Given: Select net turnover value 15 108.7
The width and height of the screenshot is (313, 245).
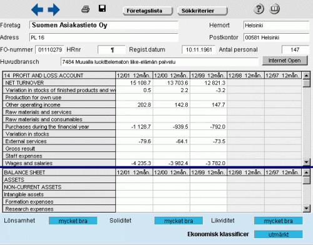Looking at the screenshot, I should [x=134, y=83].
